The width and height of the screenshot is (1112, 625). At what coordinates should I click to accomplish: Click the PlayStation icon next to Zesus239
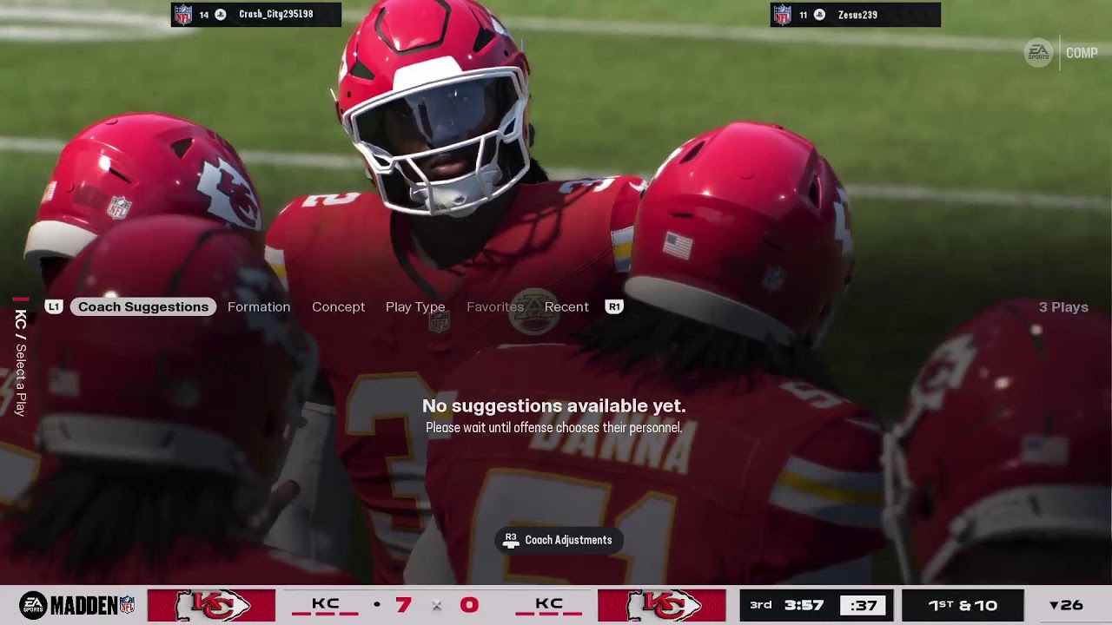[x=819, y=15]
